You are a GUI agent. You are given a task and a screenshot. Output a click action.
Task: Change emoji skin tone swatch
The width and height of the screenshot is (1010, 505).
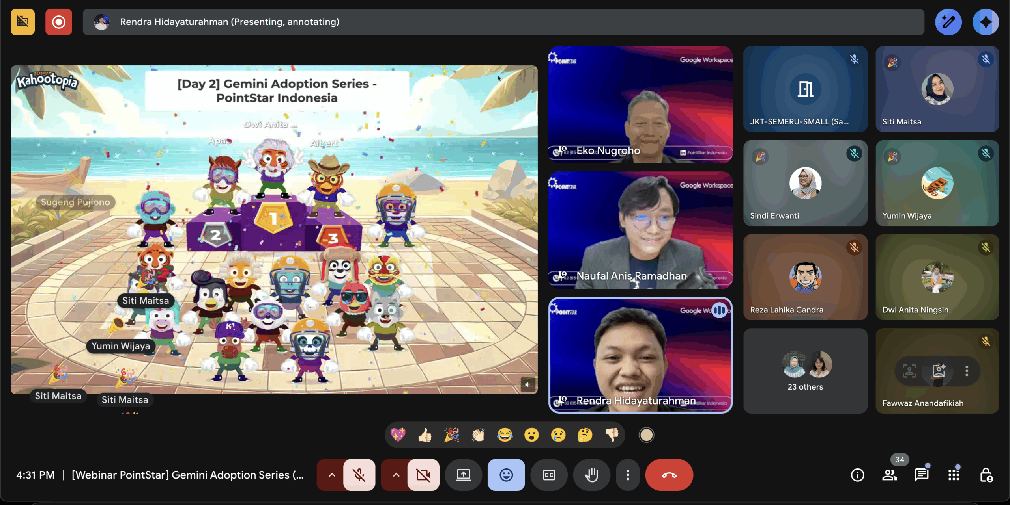click(646, 435)
